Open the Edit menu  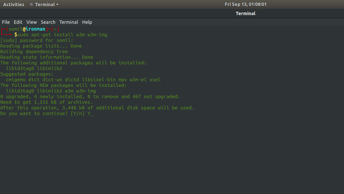(x=18, y=22)
